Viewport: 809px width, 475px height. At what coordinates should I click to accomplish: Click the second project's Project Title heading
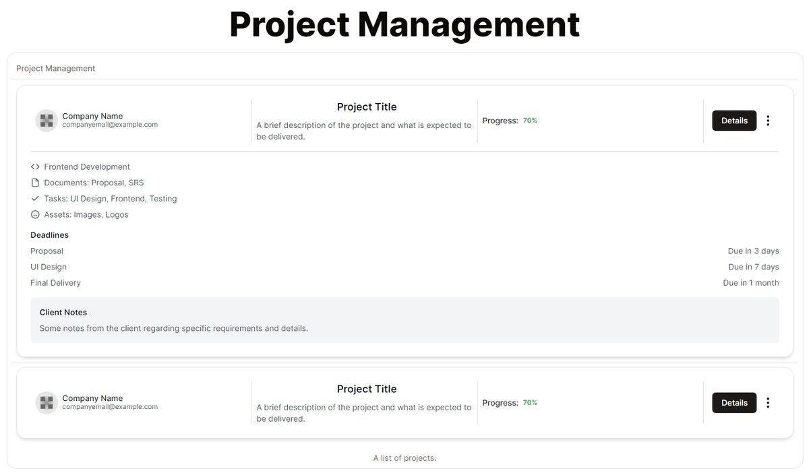tap(367, 389)
